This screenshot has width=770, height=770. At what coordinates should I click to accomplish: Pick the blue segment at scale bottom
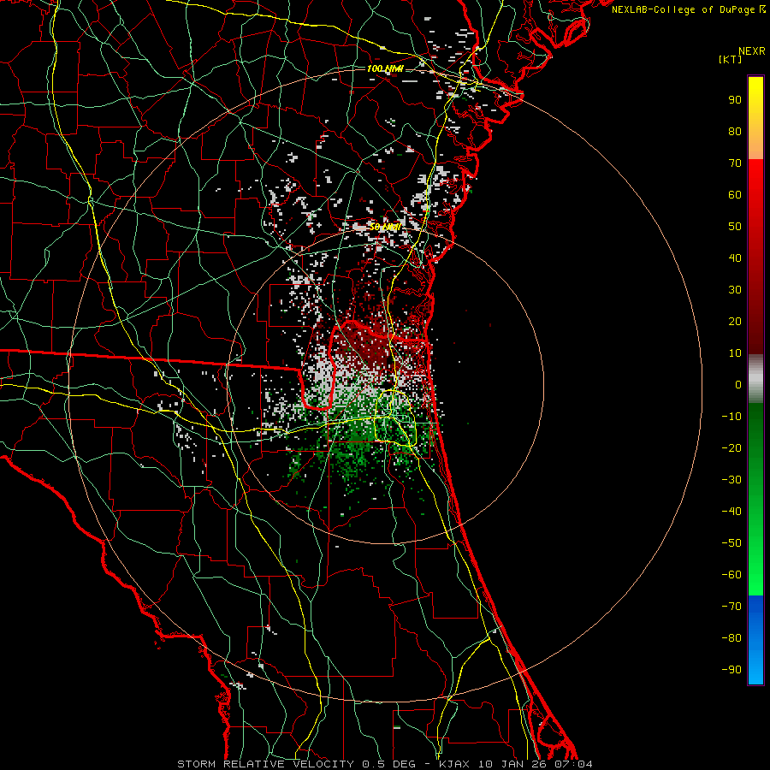pyautogui.click(x=755, y=640)
